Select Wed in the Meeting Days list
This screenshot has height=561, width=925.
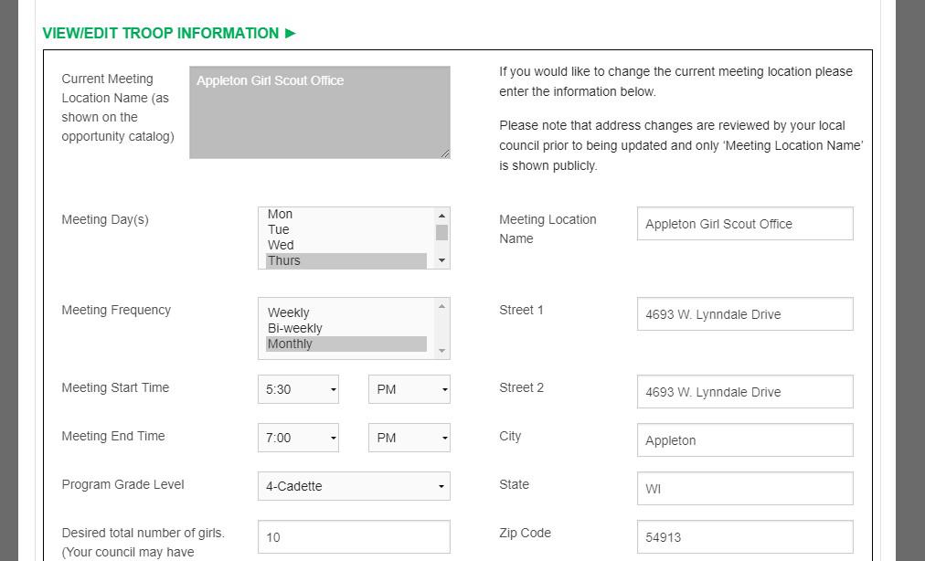tap(346, 245)
